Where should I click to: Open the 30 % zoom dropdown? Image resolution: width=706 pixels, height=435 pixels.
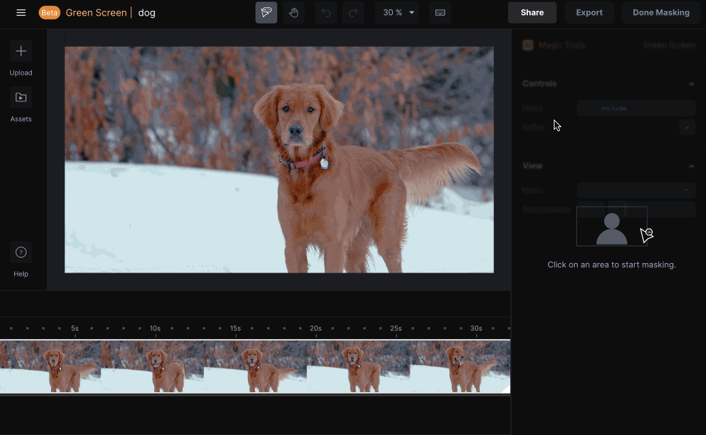click(x=398, y=13)
